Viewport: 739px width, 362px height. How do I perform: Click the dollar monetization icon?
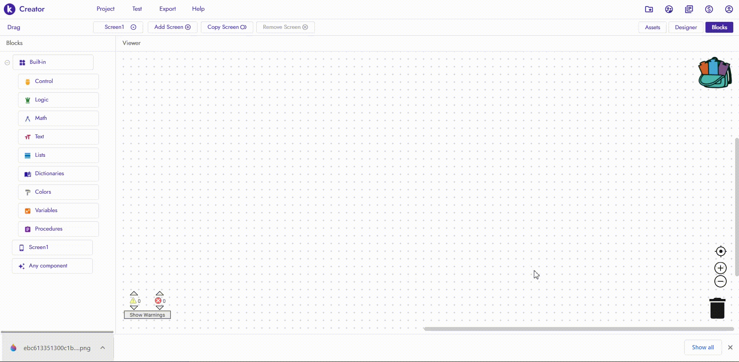pyautogui.click(x=709, y=9)
